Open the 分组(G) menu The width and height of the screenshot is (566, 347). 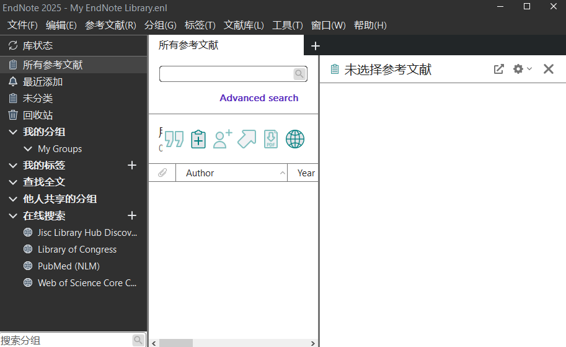(161, 25)
